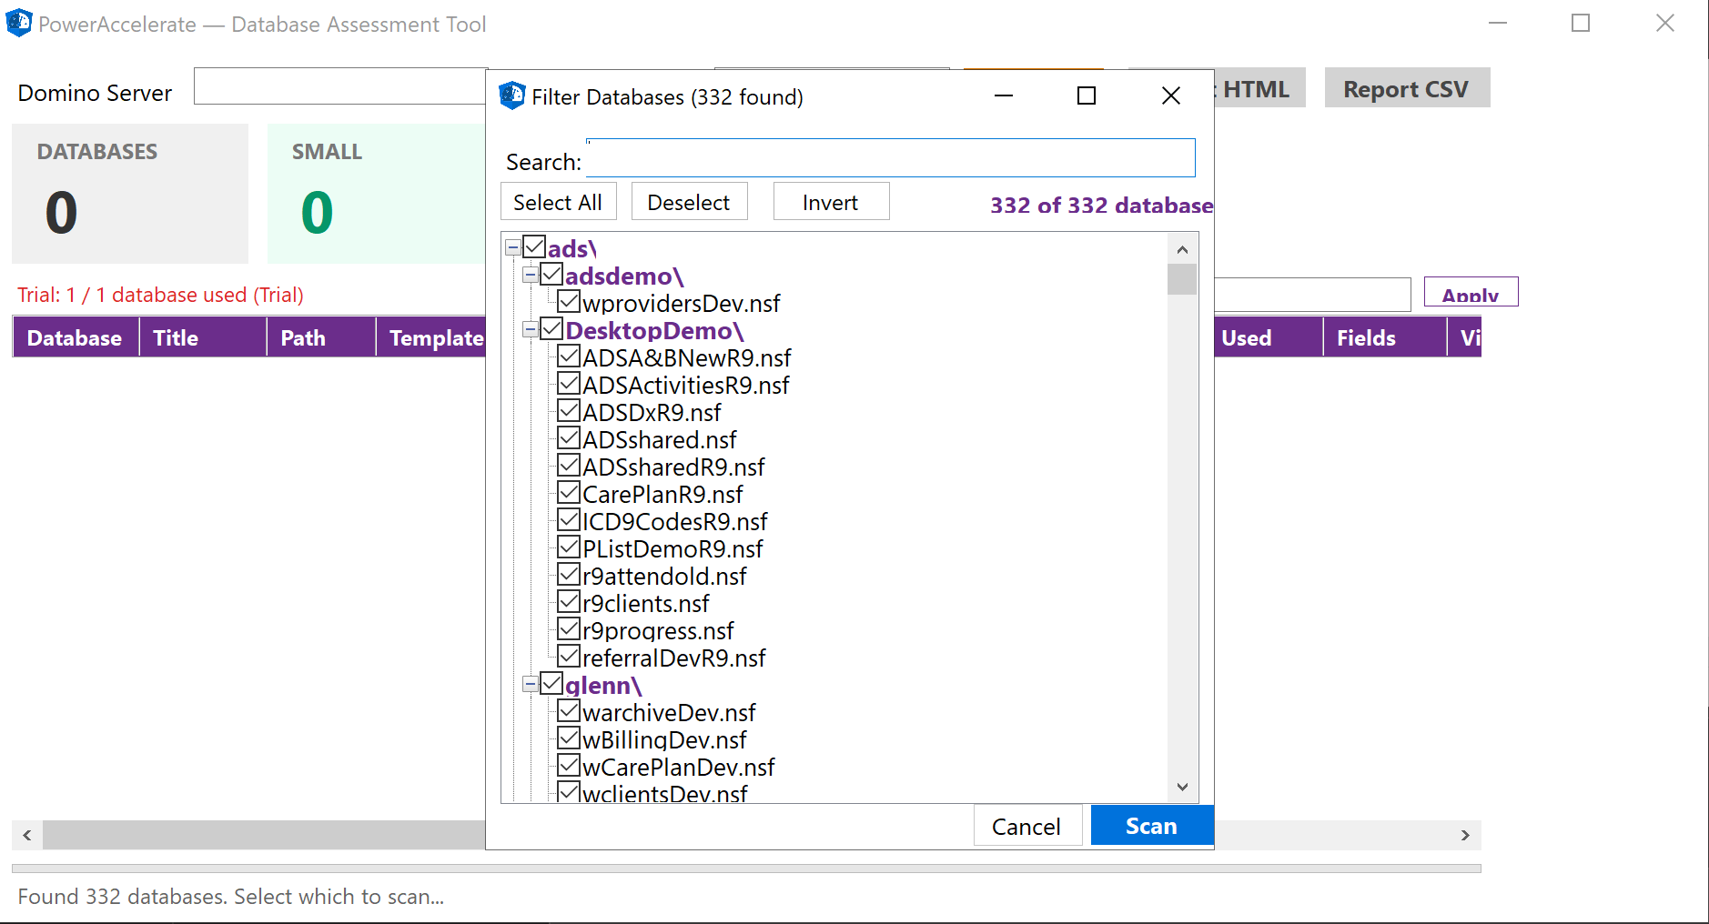Uncheck CarePlanR9.nsf
The width and height of the screenshot is (1709, 924).
(x=568, y=492)
